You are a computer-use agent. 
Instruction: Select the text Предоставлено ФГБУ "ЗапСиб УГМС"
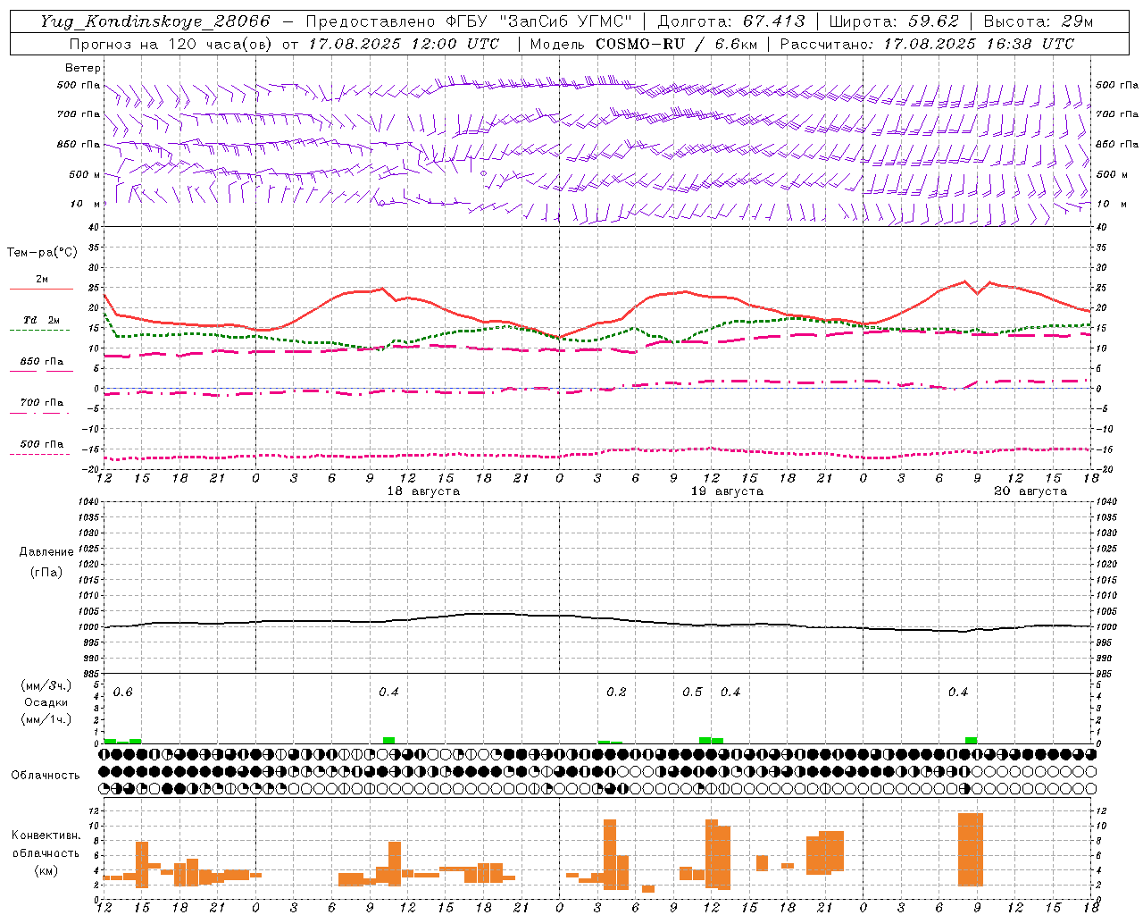tap(471, 21)
